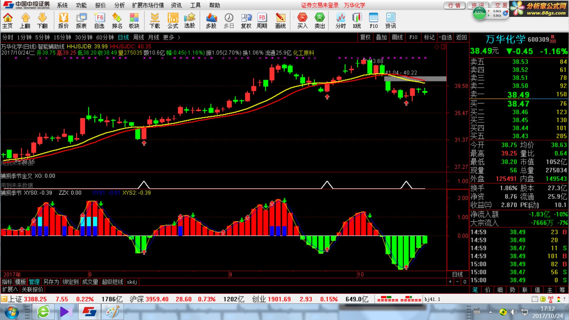Select the 管理 tab below chart
Image resolution: width=569 pixels, height=320 pixels.
pyautogui.click(x=34, y=282)
